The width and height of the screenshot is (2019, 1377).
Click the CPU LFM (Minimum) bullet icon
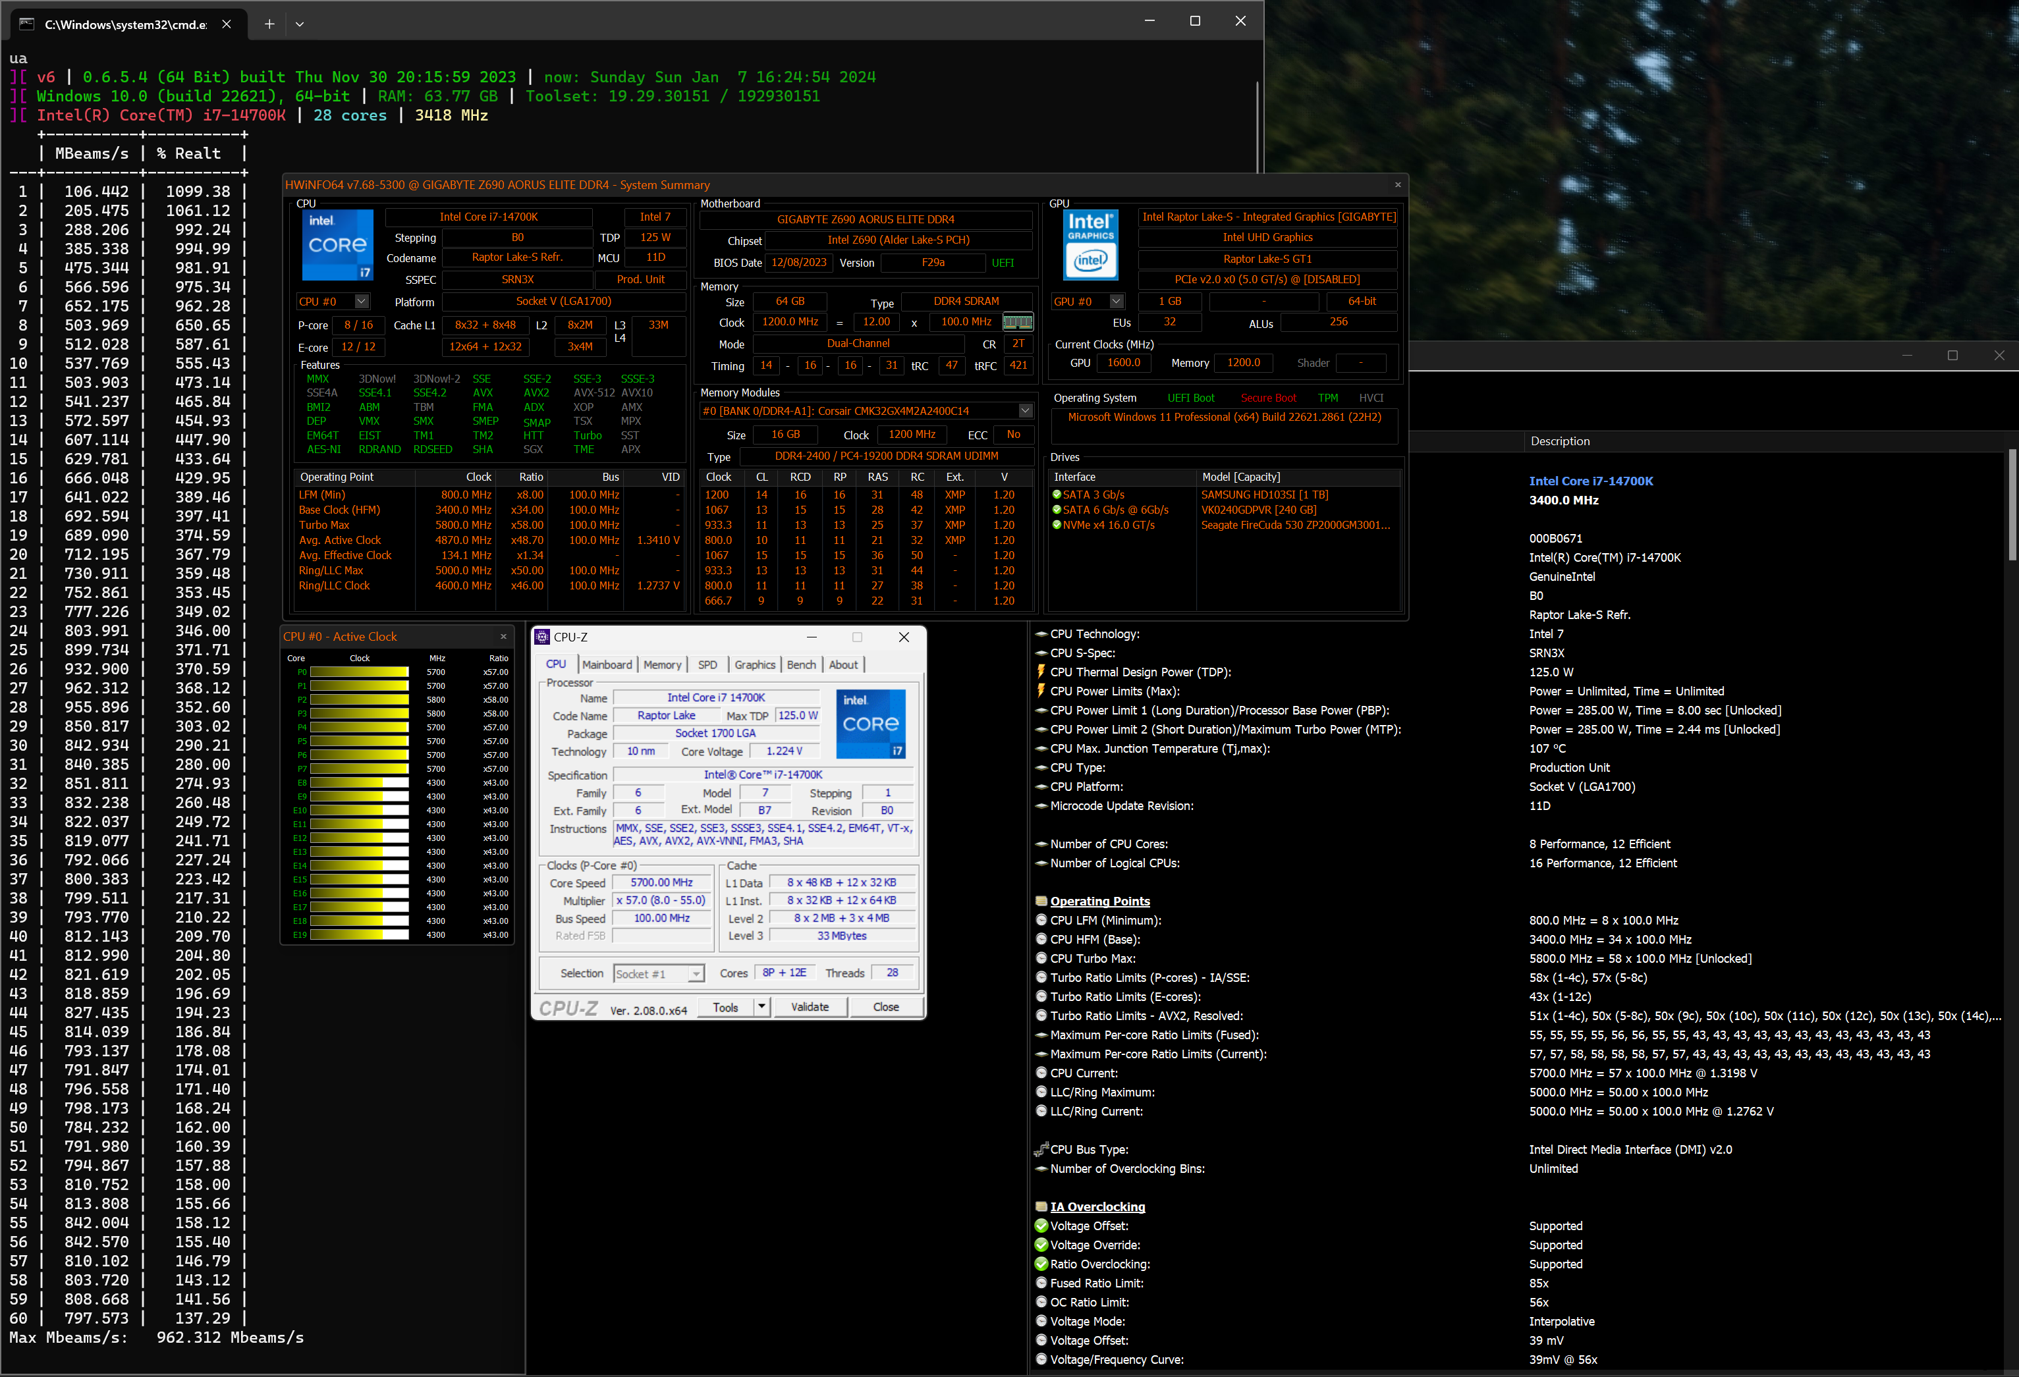point(1041,920)
